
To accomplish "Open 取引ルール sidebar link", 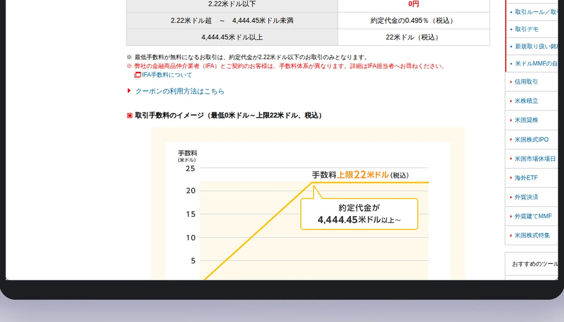I will [x=536, y=12].
